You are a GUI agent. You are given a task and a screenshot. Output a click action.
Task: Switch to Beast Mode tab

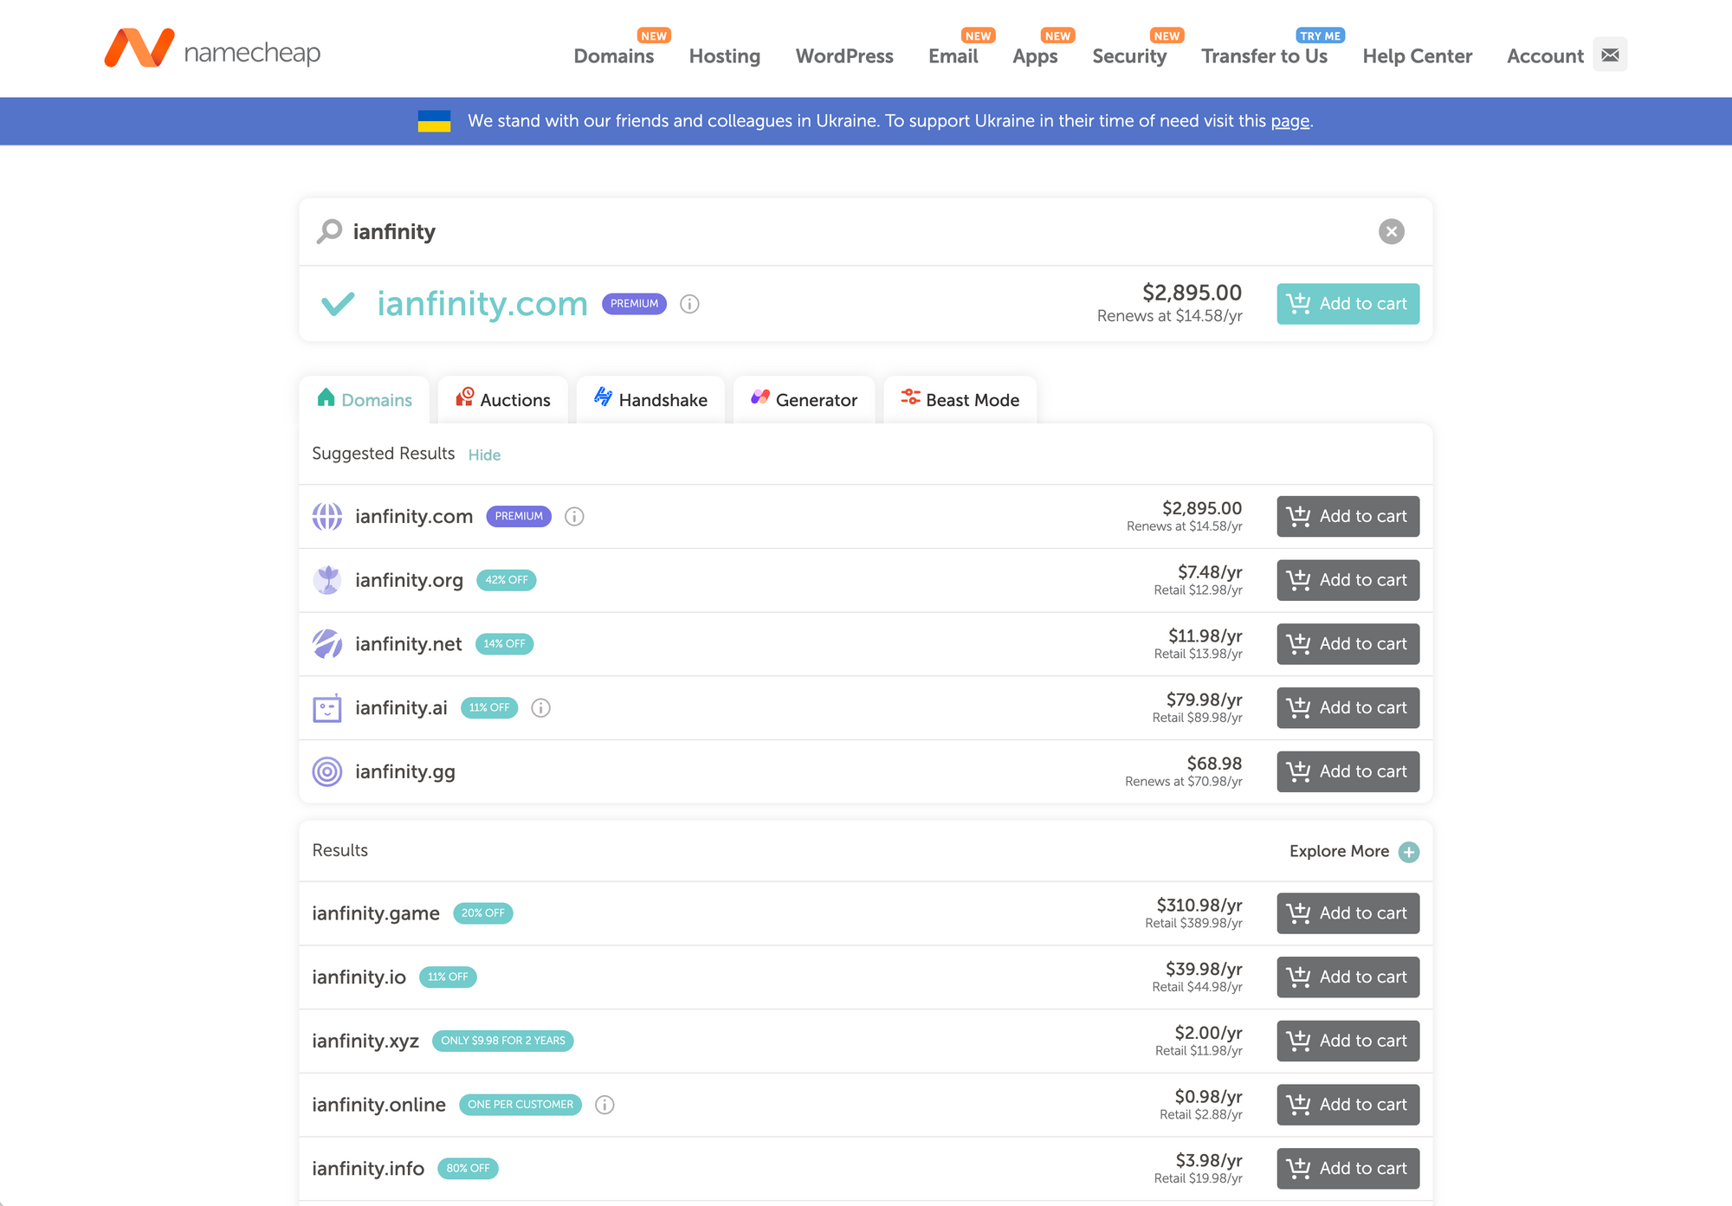960,399
